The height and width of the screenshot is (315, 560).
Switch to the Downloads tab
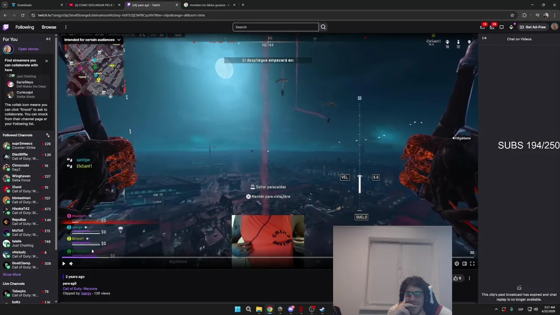(x=37, y=5)
